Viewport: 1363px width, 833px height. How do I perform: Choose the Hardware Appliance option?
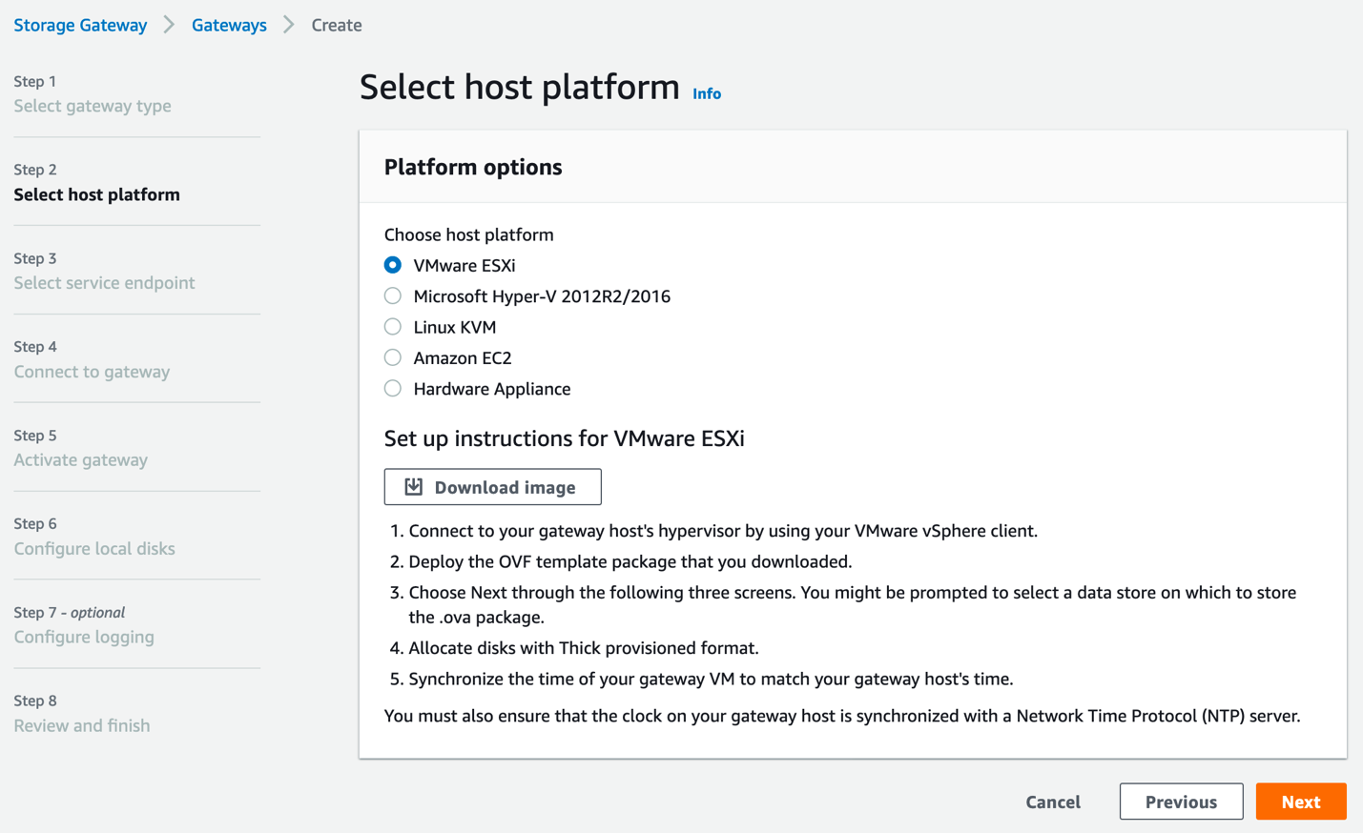tap(392, 388)
